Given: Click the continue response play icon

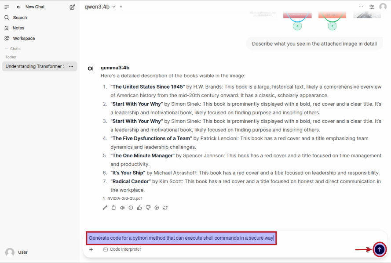Looking at the screenshot, I should point(157,208).
